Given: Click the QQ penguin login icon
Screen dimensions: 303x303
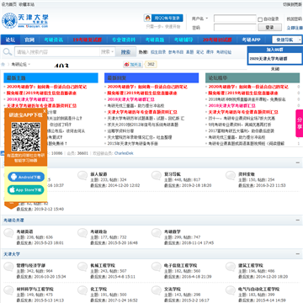Looking at the screenshot, I should coord(147,18).
